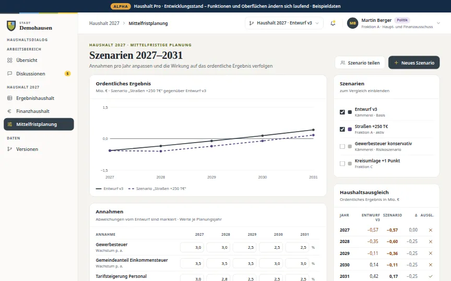This screenshot has height=281, width=451.
Task: Click Szenario value 0,17 for 2031
Action: click(394, 276)
